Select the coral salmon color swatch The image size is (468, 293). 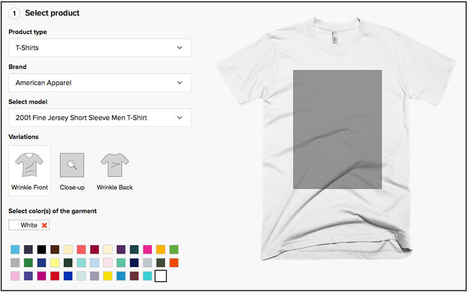coord(81,250)
